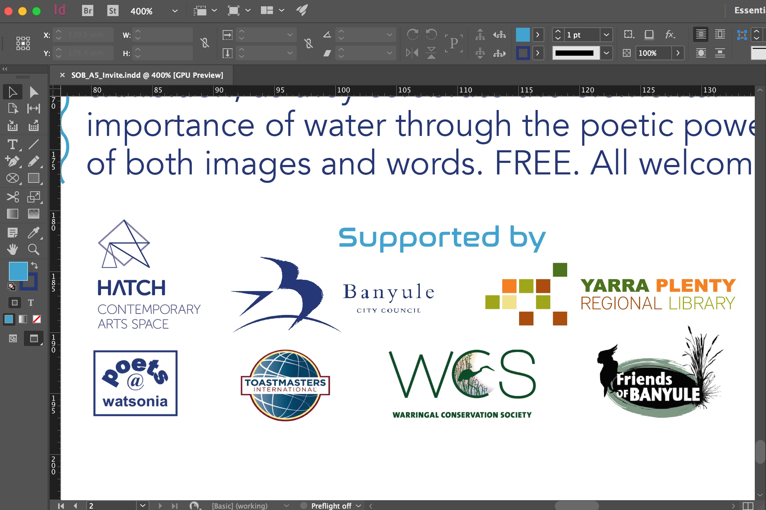Swap fill and stroke colors
766x510 pixels.
[x=34, y=265]
